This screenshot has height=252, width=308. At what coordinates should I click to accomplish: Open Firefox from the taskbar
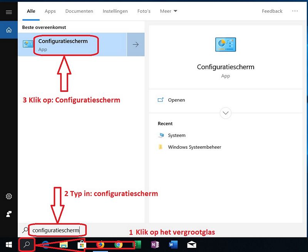tap(99, 244)
